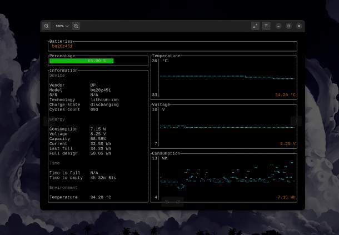Enter fullscreen with the expand arrows icon
The image size is (339, 235).
point(255,26)
